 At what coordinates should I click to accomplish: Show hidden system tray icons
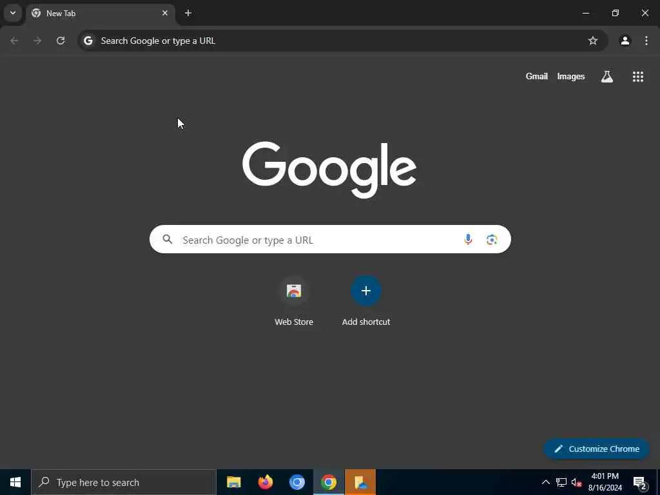pos(545,482)
